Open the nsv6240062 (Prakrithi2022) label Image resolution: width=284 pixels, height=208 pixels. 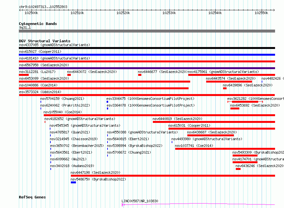coord(65,105)
